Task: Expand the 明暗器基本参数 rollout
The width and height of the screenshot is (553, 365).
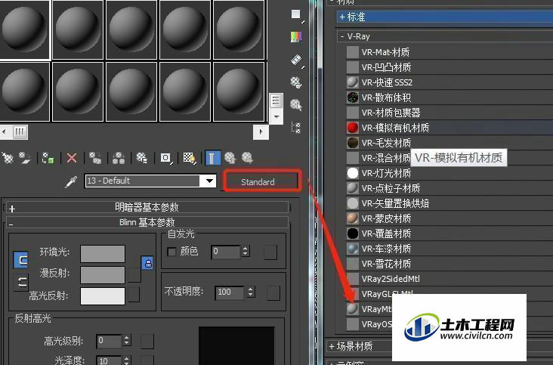Action: (147, 207)
